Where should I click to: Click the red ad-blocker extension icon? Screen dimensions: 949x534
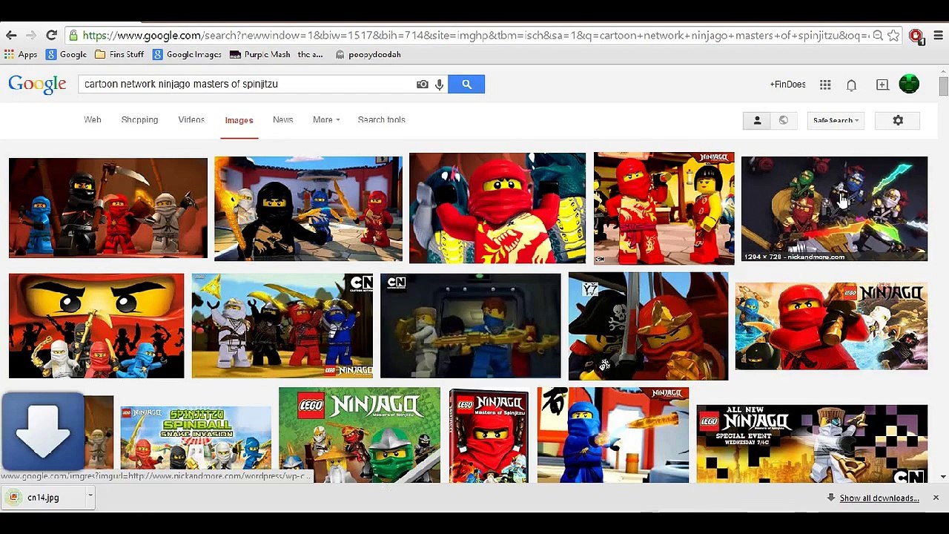pyautogui.click(x=916, y=36)
